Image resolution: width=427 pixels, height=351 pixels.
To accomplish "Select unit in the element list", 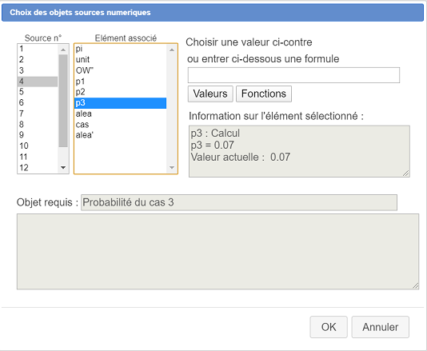I will pos(121,60).
